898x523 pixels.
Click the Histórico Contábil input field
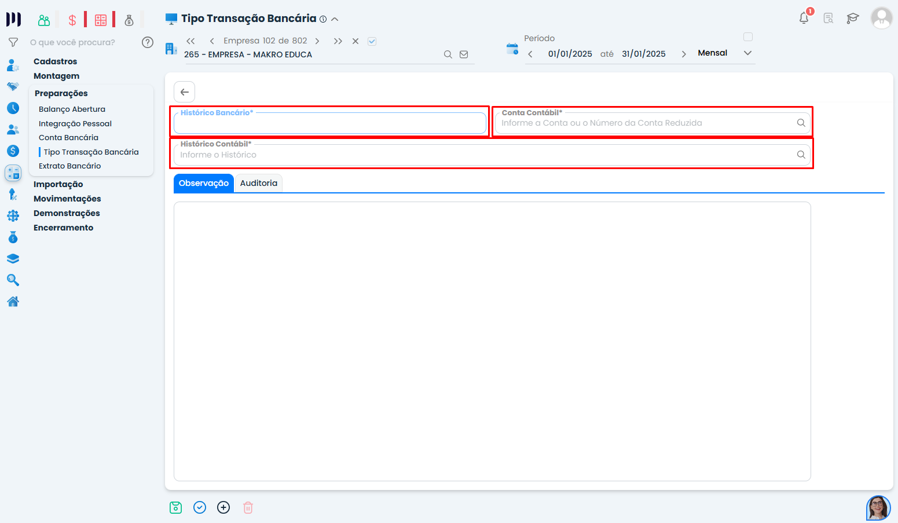click(492, 155)
